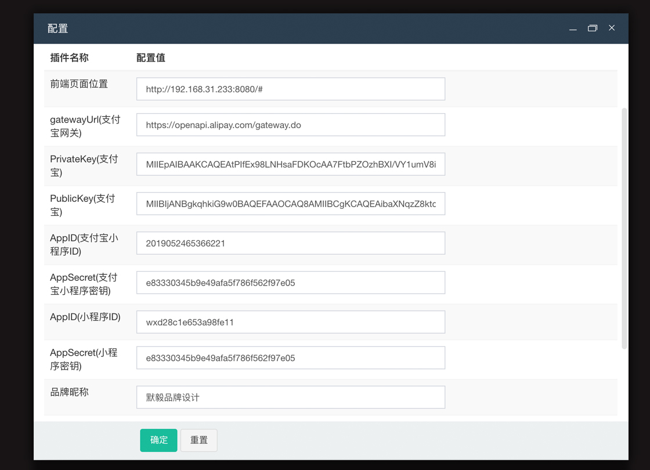Screen dimensions: 650x470
Task: Click the gatewayUrl(支付宝网关) label
Action: click(x=85, y=126)
